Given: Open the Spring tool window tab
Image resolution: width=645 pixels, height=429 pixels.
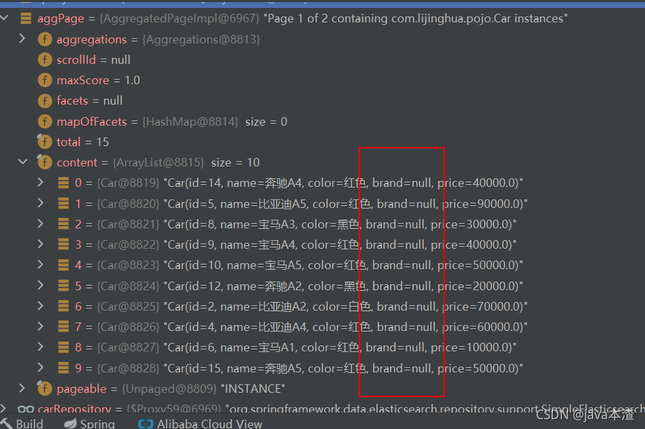Looking at the screenshot, I should click(x=89, y=423).
